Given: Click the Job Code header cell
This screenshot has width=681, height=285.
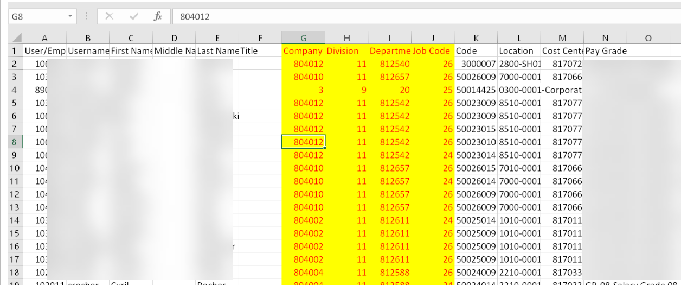Looking at the screenshot, I should (x=433, y=50).
